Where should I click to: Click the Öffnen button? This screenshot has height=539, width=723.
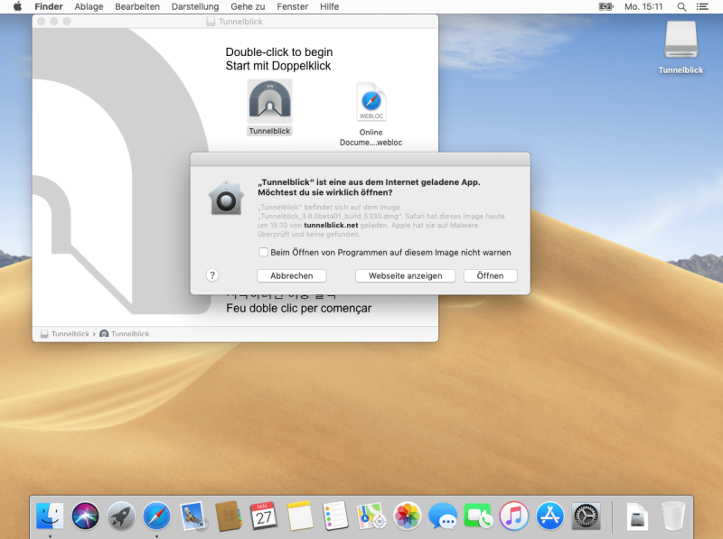coord(489,275)
